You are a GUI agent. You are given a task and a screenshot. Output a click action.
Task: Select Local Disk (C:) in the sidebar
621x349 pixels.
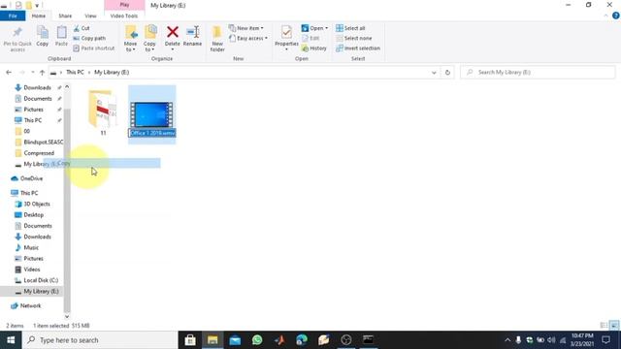41,280
